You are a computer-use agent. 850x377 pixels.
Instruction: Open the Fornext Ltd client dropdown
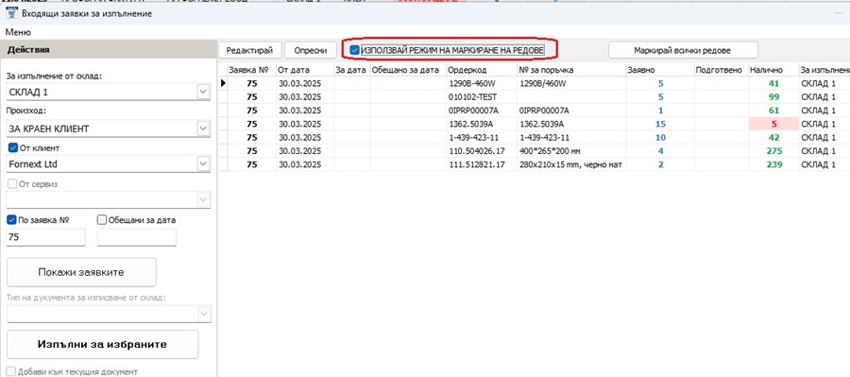203,163
